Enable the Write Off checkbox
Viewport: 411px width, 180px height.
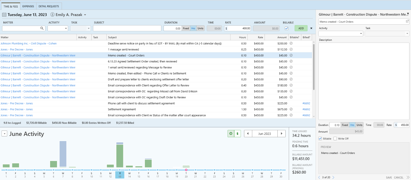tap(335, 138)
